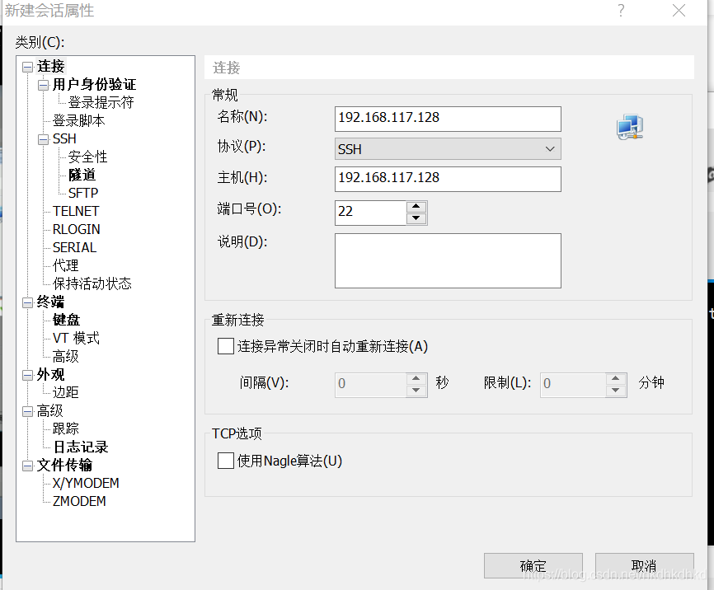The height and width of the screenshot is (590, 714).
Task: Click the port number field showing 22
Action: (x=370, y=213)
